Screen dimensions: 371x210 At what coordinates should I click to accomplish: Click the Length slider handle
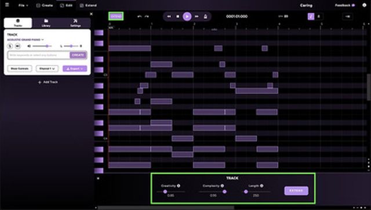point(246,191)
